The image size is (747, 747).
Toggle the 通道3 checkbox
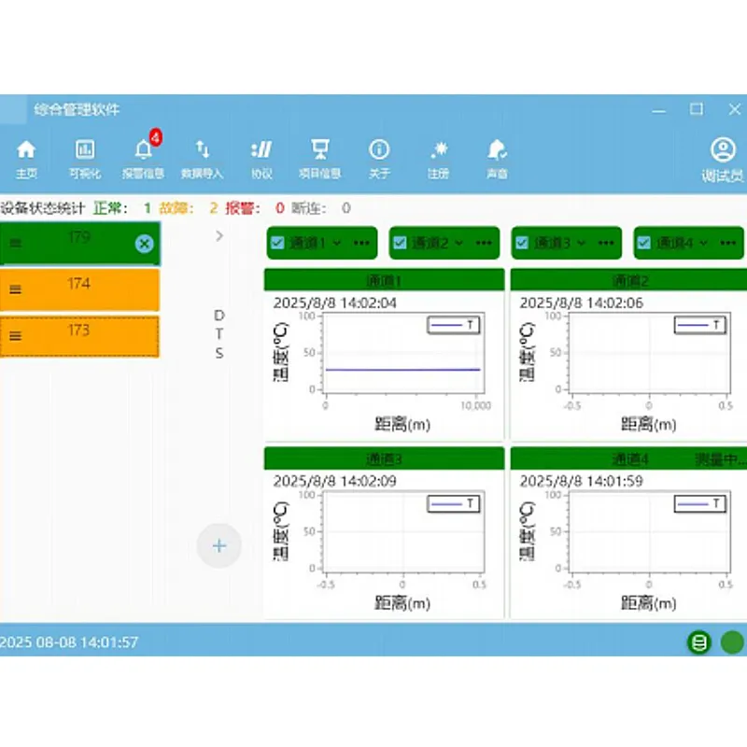[x=522, y=243]
